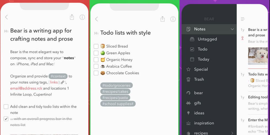Collapse the Notes section chevron

(232, 29)
